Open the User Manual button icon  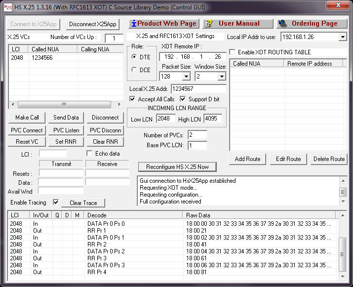click(x=208, y=24)
